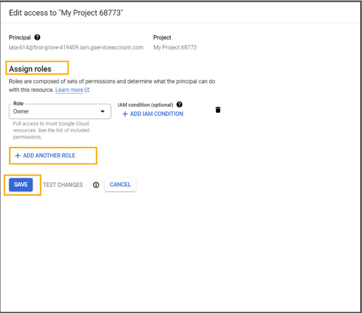Open the Role combo box showing Owner
This screenshot has width=362, height=313.
(60, 112)
